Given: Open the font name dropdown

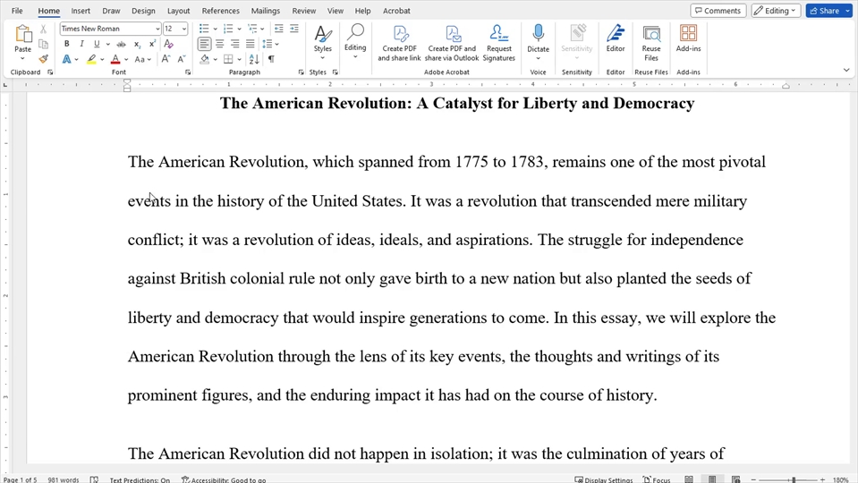Looking at the screenshot, I should click(x=157, y=29).
